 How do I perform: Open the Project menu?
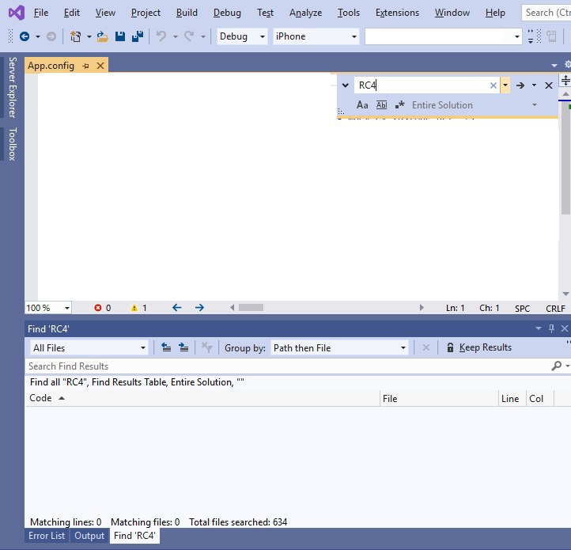click(146, 13)
